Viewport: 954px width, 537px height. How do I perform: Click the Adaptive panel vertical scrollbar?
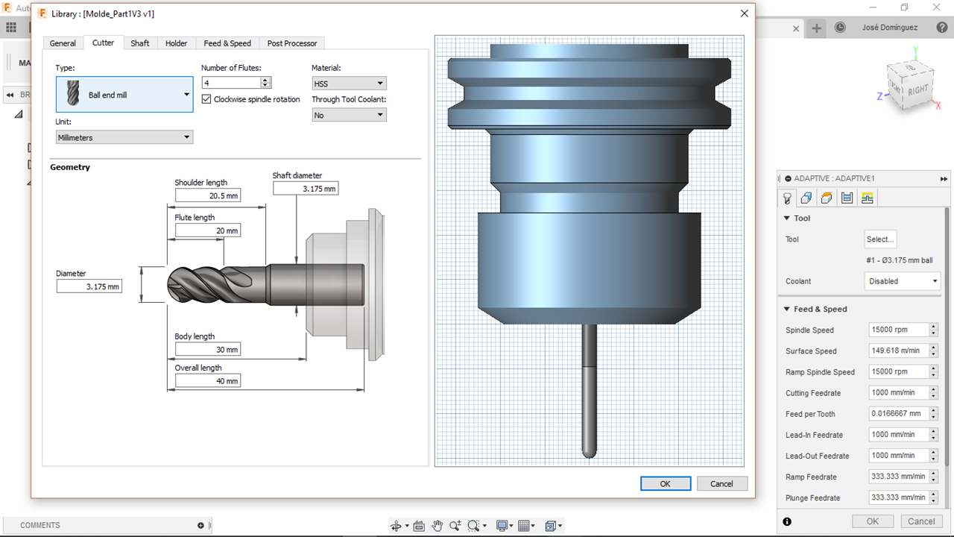(x=947, y=336)
